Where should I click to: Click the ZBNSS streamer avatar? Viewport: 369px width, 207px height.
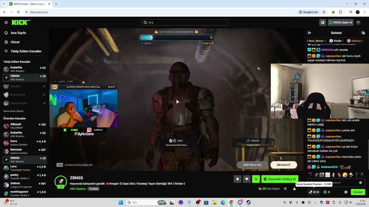[61, 182]
